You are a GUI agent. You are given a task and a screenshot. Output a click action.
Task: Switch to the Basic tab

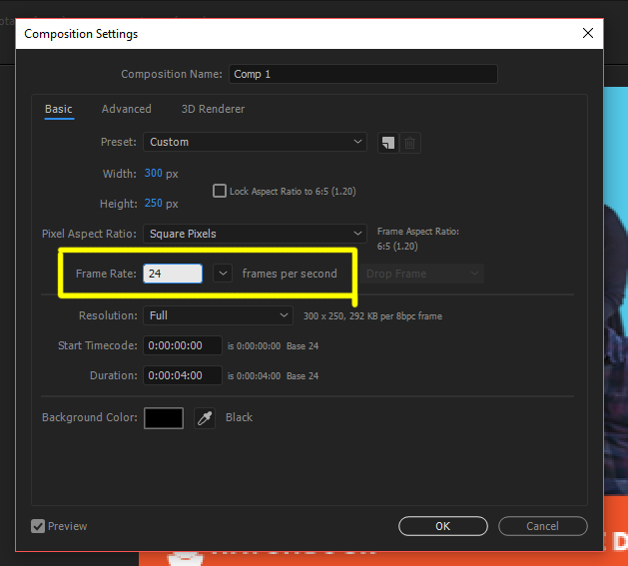coord(59,109)
